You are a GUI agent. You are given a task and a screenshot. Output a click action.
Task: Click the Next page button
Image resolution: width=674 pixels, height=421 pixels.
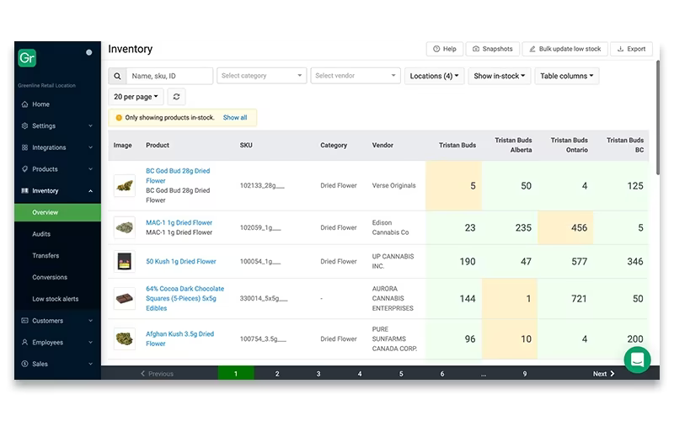click(x=603, y=374)
